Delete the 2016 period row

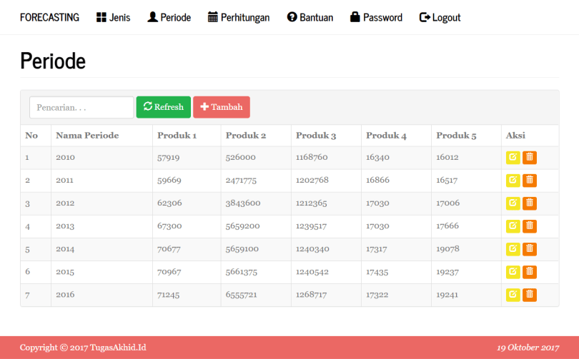coord(530,295)
